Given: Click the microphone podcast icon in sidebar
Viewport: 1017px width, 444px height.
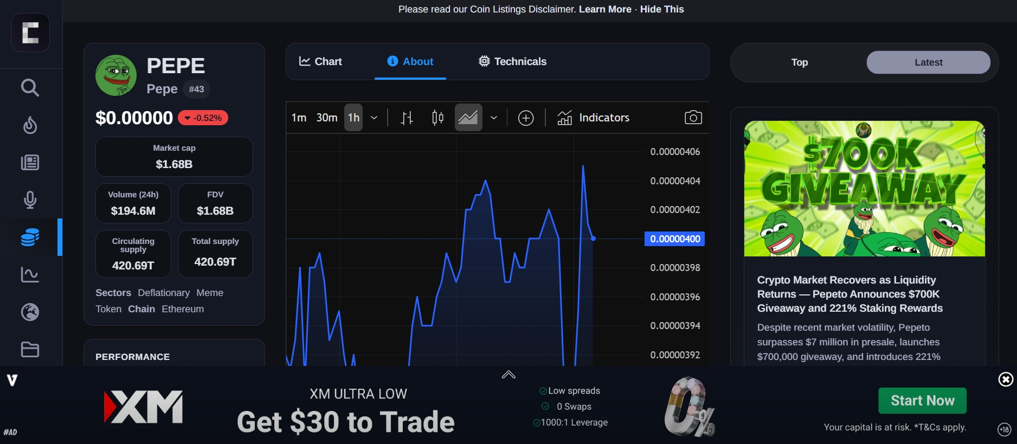Looking at the screenshot, I should [30, 200].
